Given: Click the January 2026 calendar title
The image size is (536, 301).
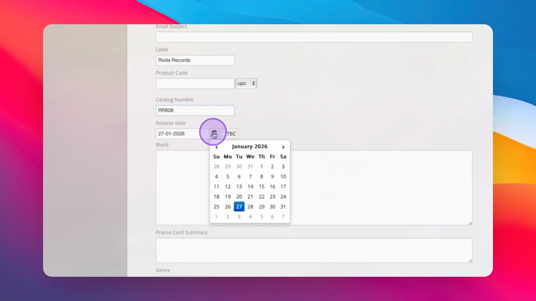Looking at the screenshot, I should coord(250,146).
